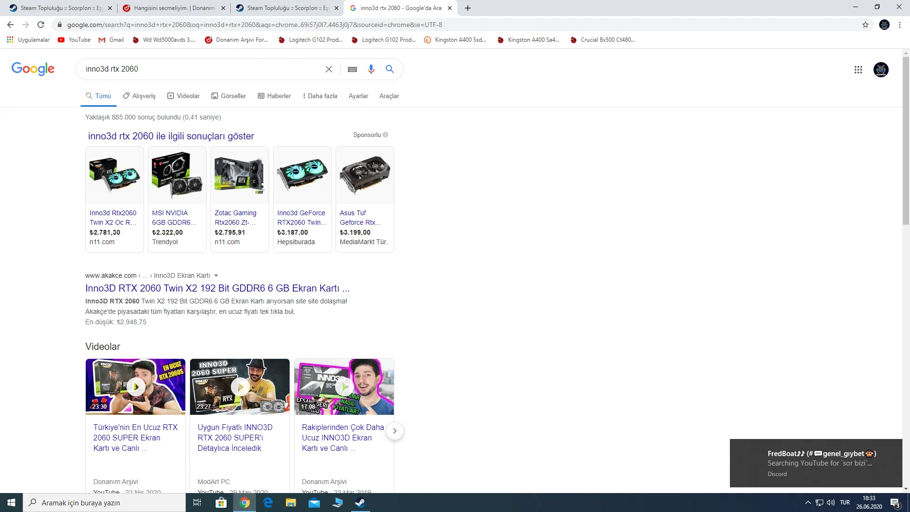Open the Araçlar search tools
The image size is (910, 512).
pyautogui.click(x=389, y=96)
